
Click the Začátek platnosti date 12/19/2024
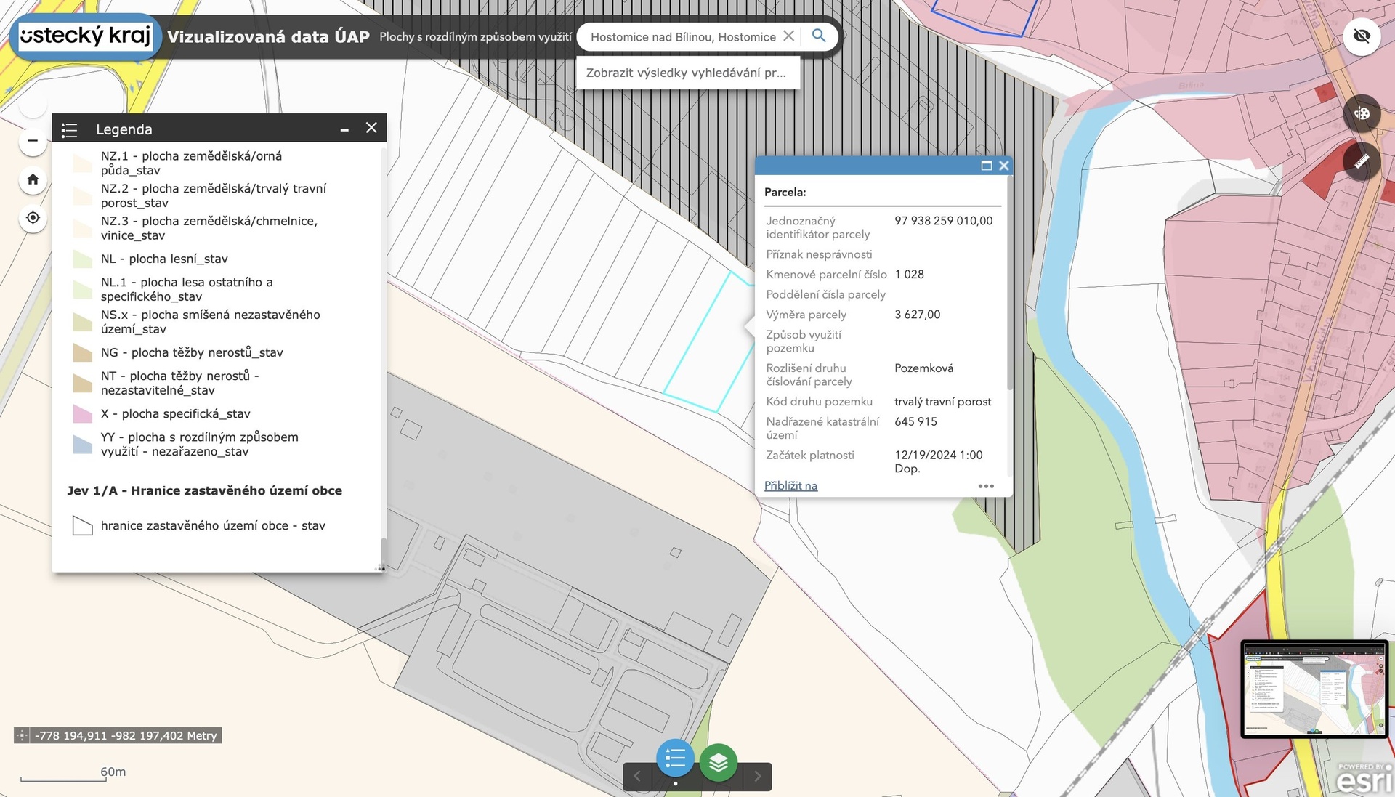[x=938, y=461]
